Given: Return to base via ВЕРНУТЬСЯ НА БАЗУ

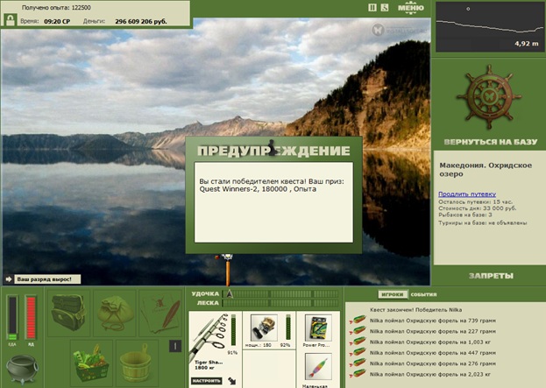Looking at the screenshot, I should (490, 142).
